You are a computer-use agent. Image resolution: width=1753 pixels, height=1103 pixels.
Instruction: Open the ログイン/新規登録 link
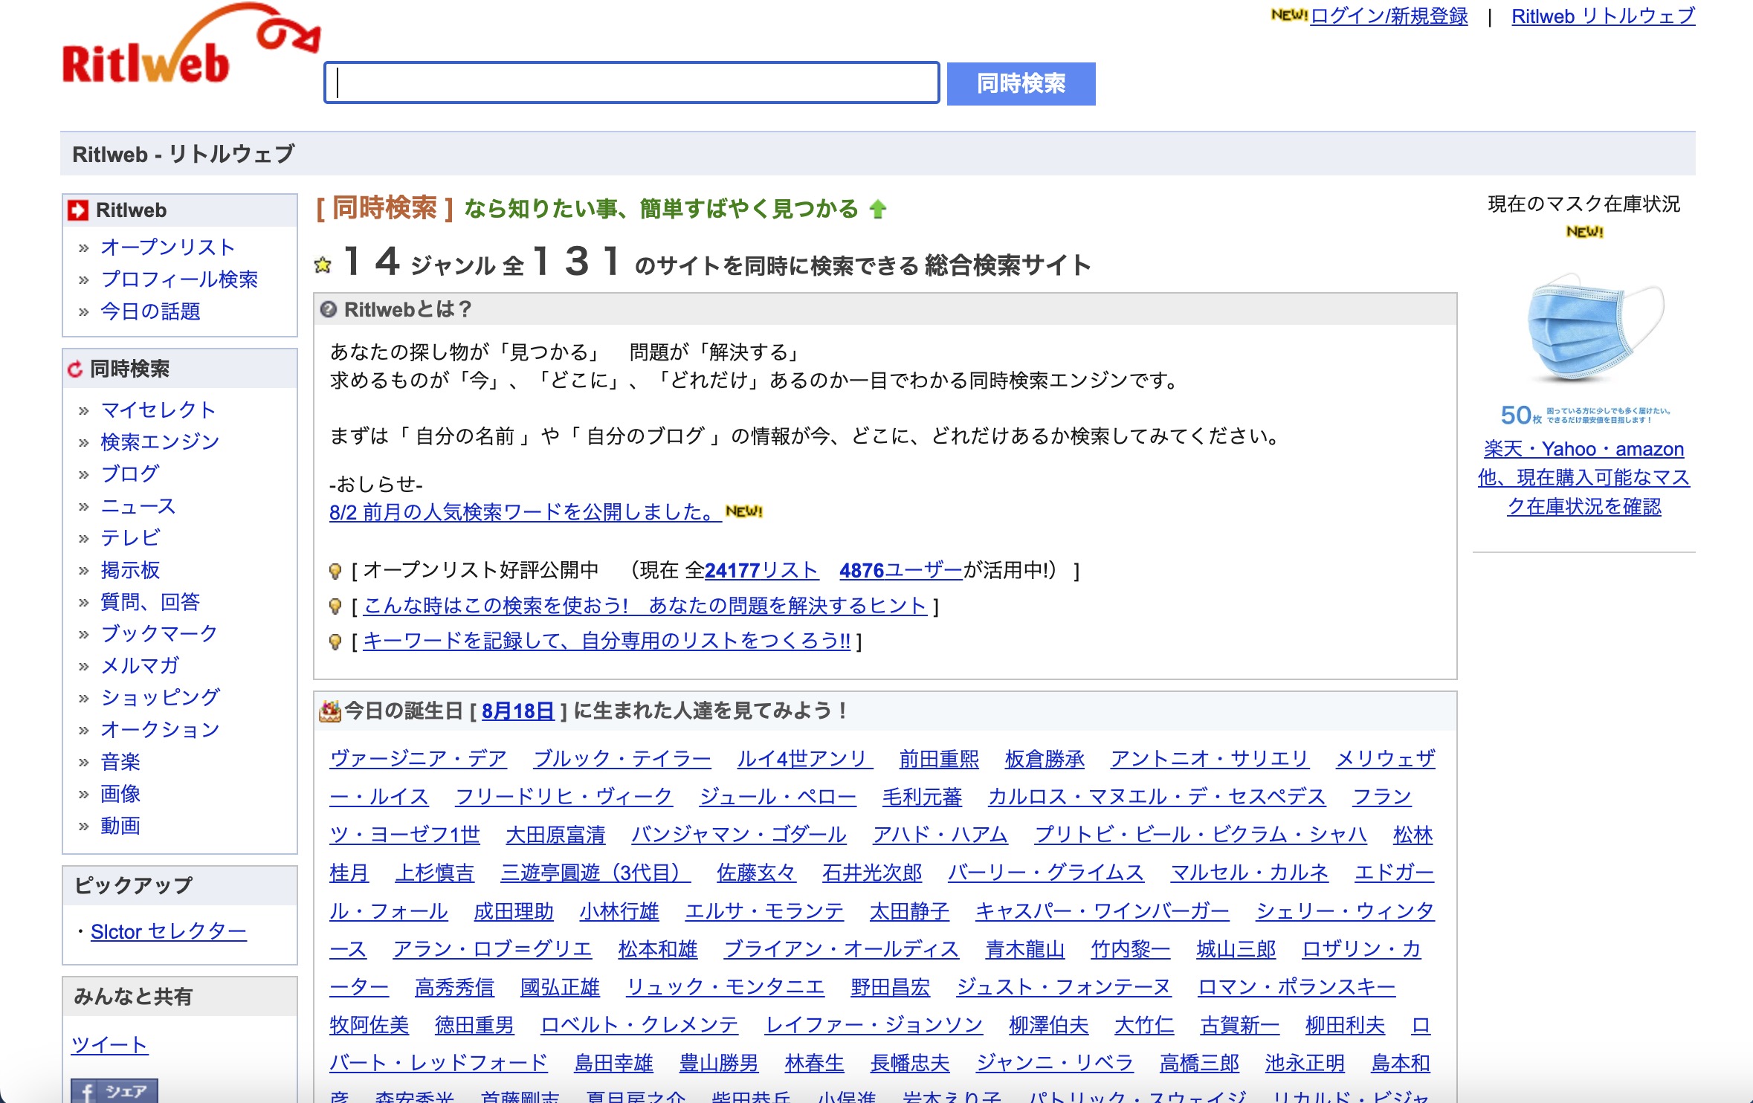pyautogui.click(x=1388, y=16)
